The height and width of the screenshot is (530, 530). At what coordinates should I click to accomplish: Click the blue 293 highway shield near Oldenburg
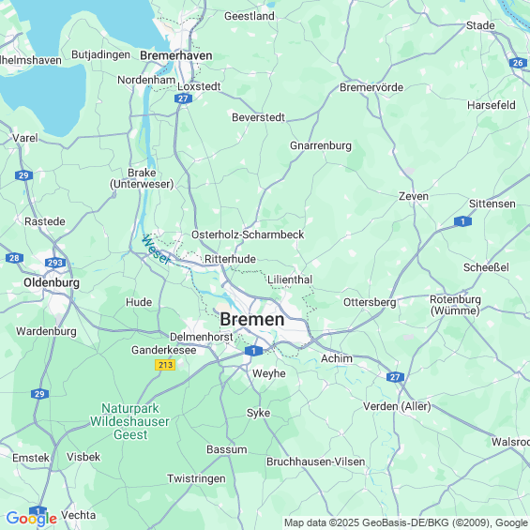point(55,263)
